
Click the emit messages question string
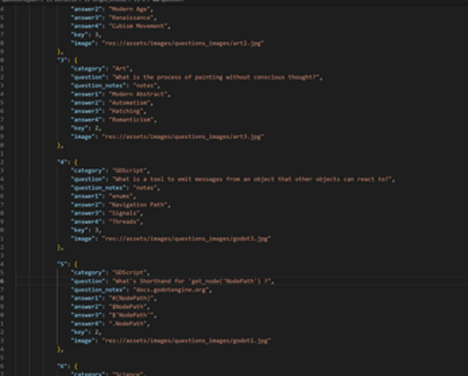[x=253, y=179]
